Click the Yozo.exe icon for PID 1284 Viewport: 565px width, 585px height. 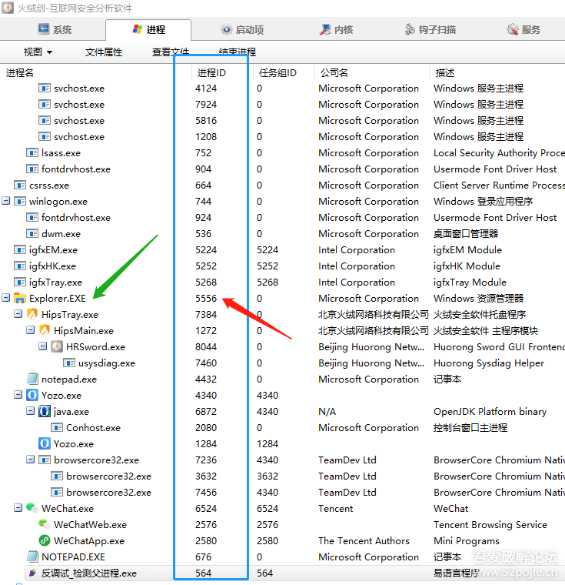(x=45, y=443)
